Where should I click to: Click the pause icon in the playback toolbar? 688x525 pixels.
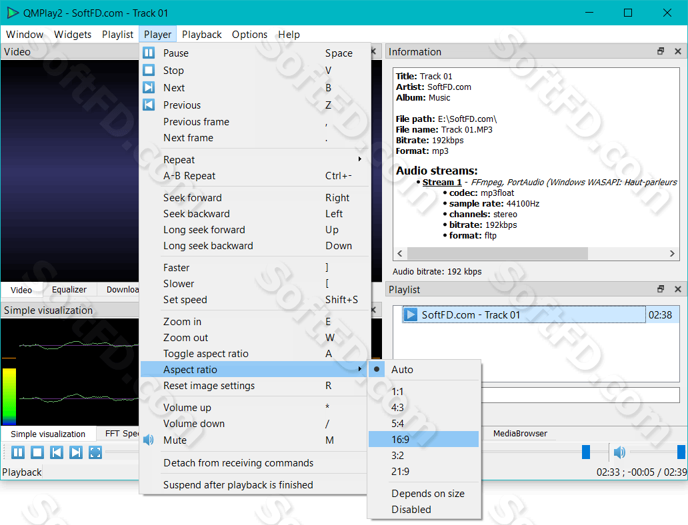(x=18, y=452)
